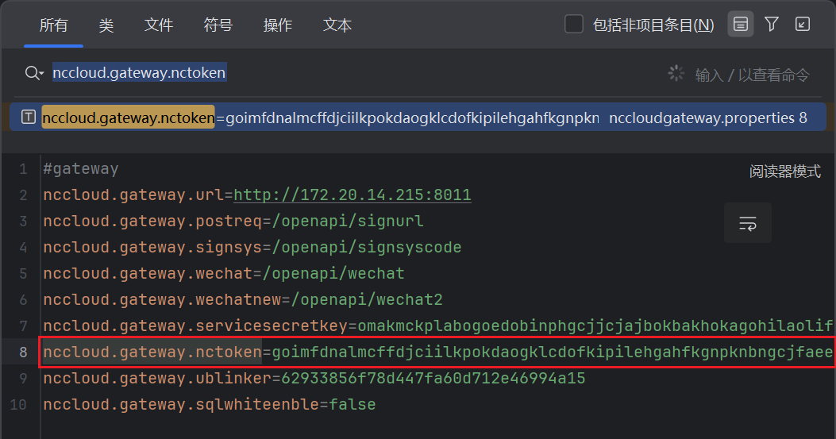This screenshot has height=439, width=836.
Task: Switch to the 符号 tab
Action: pos(218,25)
